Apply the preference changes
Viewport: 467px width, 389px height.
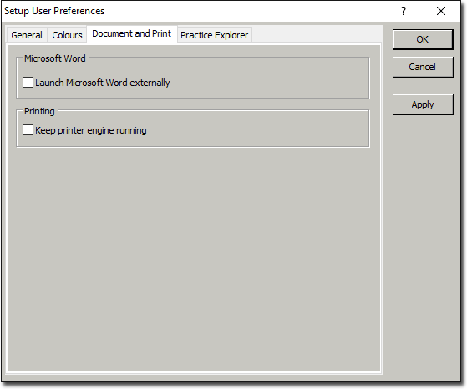click(x=423, y=105)
